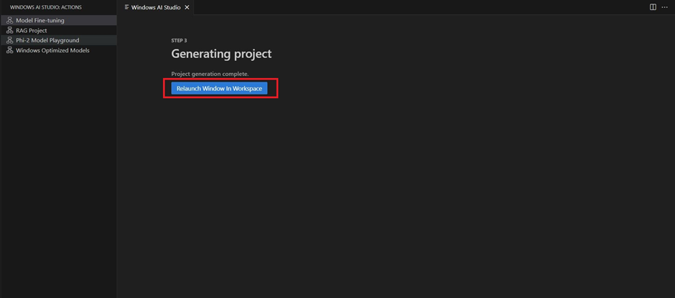The width and height of the screenshot is (675, 298).
Task: Click the Phi-2 Model Playground icon
Action: pyautogui.click(x=9, y=40)
